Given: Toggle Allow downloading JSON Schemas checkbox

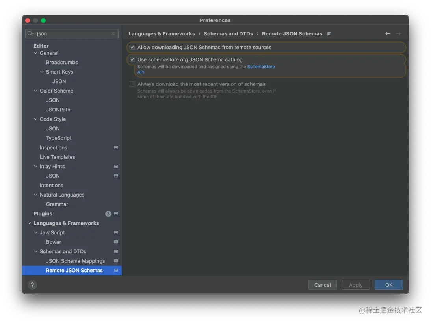Looking at the screenshot, I should coord(132,47).
